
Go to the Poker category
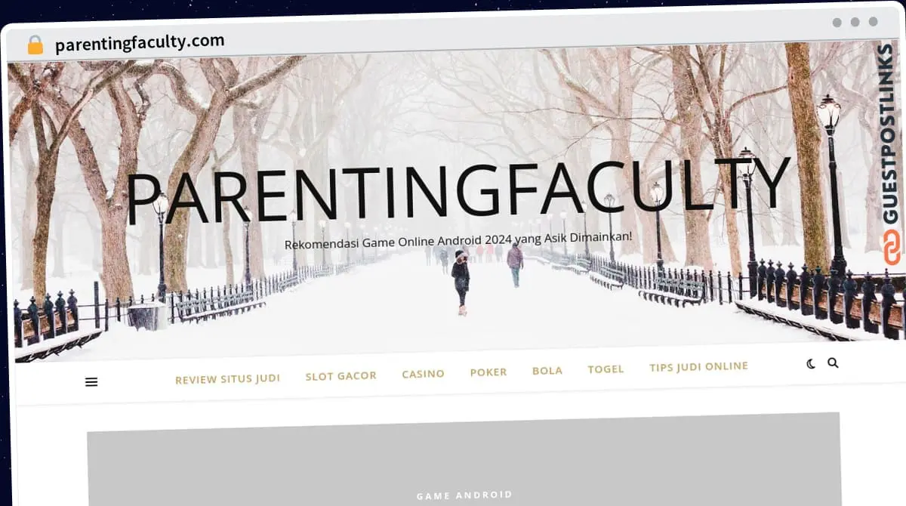pyautogui.click(x=488, y=372)
